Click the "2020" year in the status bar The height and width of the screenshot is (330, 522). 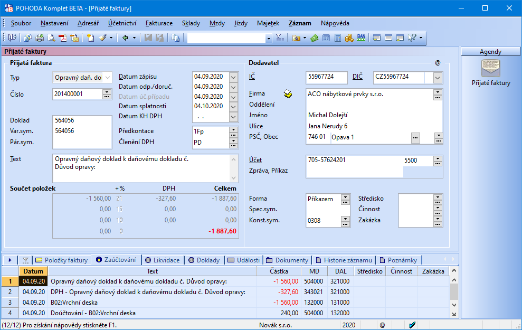click(349, 325)
